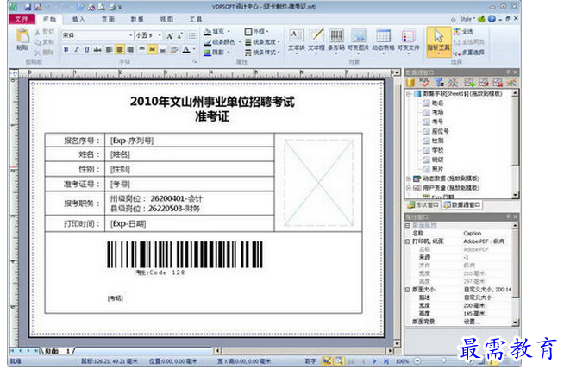Click the SQL check icon in data source panel

425,83
